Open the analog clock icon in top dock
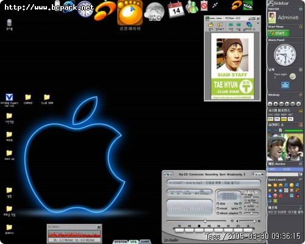This screenshot has width=305, height=244. 85,9
